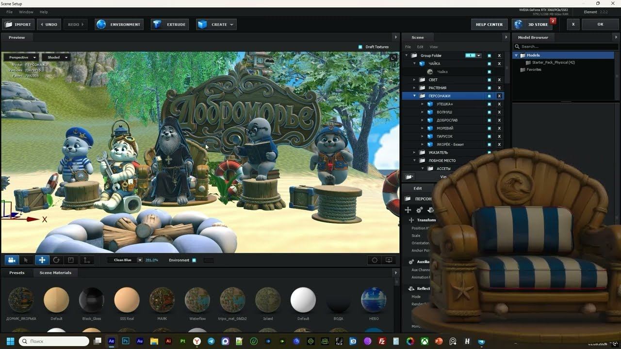Toggle visibility of ЯКОРЁК - Бежит
The width and height of the screenshot is (621, 349).
pyautogui.click(x=489, y=144)
